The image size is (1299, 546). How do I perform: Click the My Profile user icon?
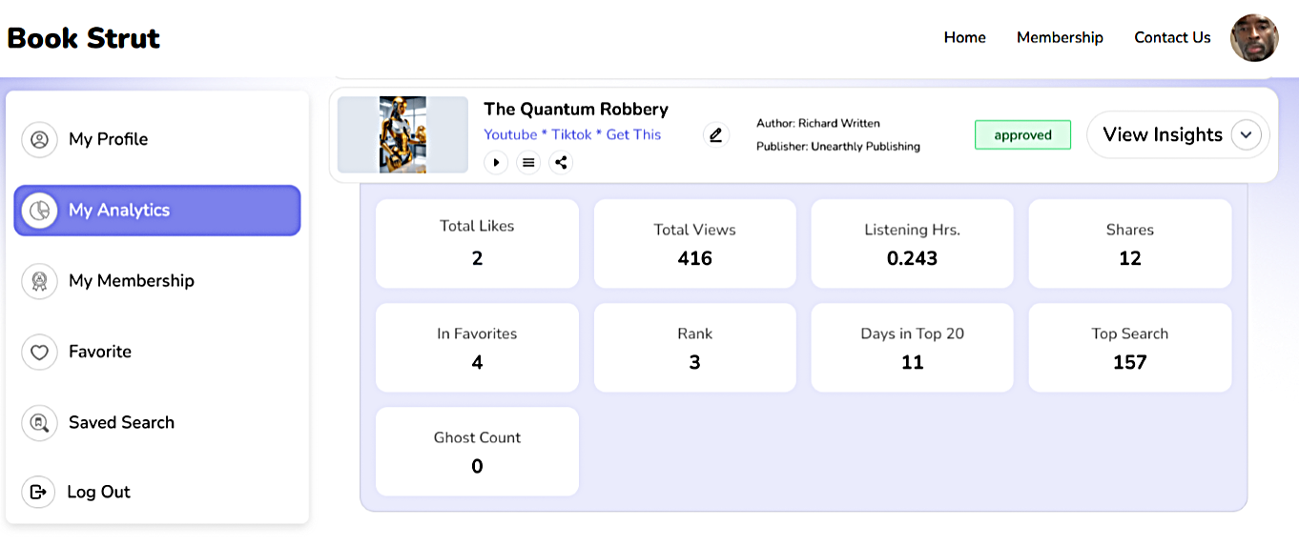[39, 139]
